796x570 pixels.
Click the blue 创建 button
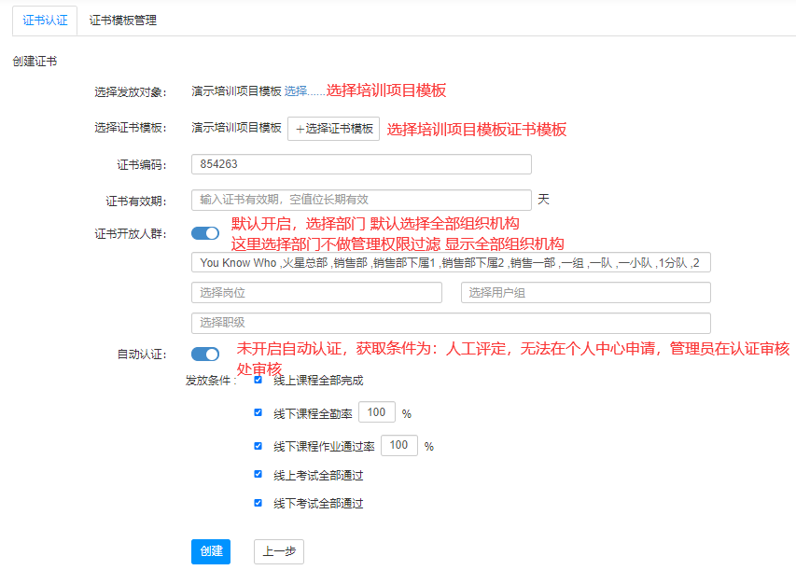[210, 551]
